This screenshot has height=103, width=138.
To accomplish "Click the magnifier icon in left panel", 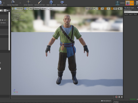I will (x=2, y=10).
